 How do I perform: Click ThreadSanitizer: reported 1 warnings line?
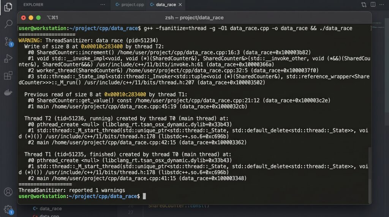72,190
